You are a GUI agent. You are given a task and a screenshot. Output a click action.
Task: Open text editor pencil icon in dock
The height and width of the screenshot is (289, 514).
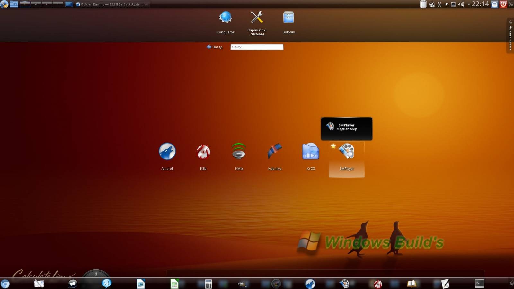446,284
